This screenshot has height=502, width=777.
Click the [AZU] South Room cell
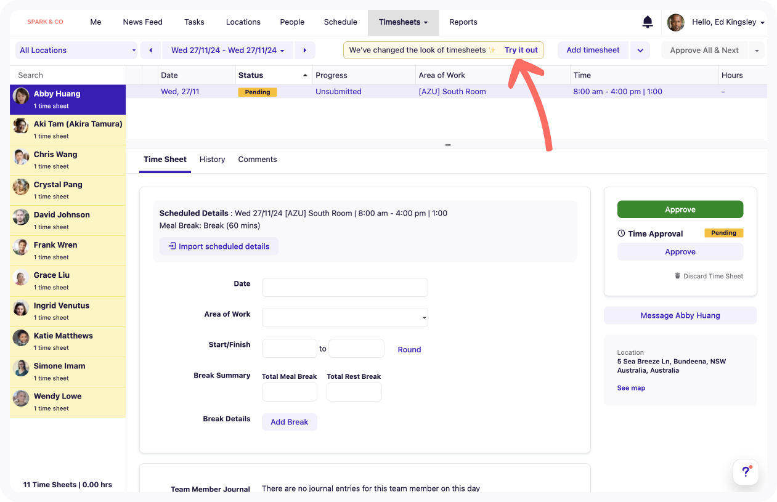[452, 92]
